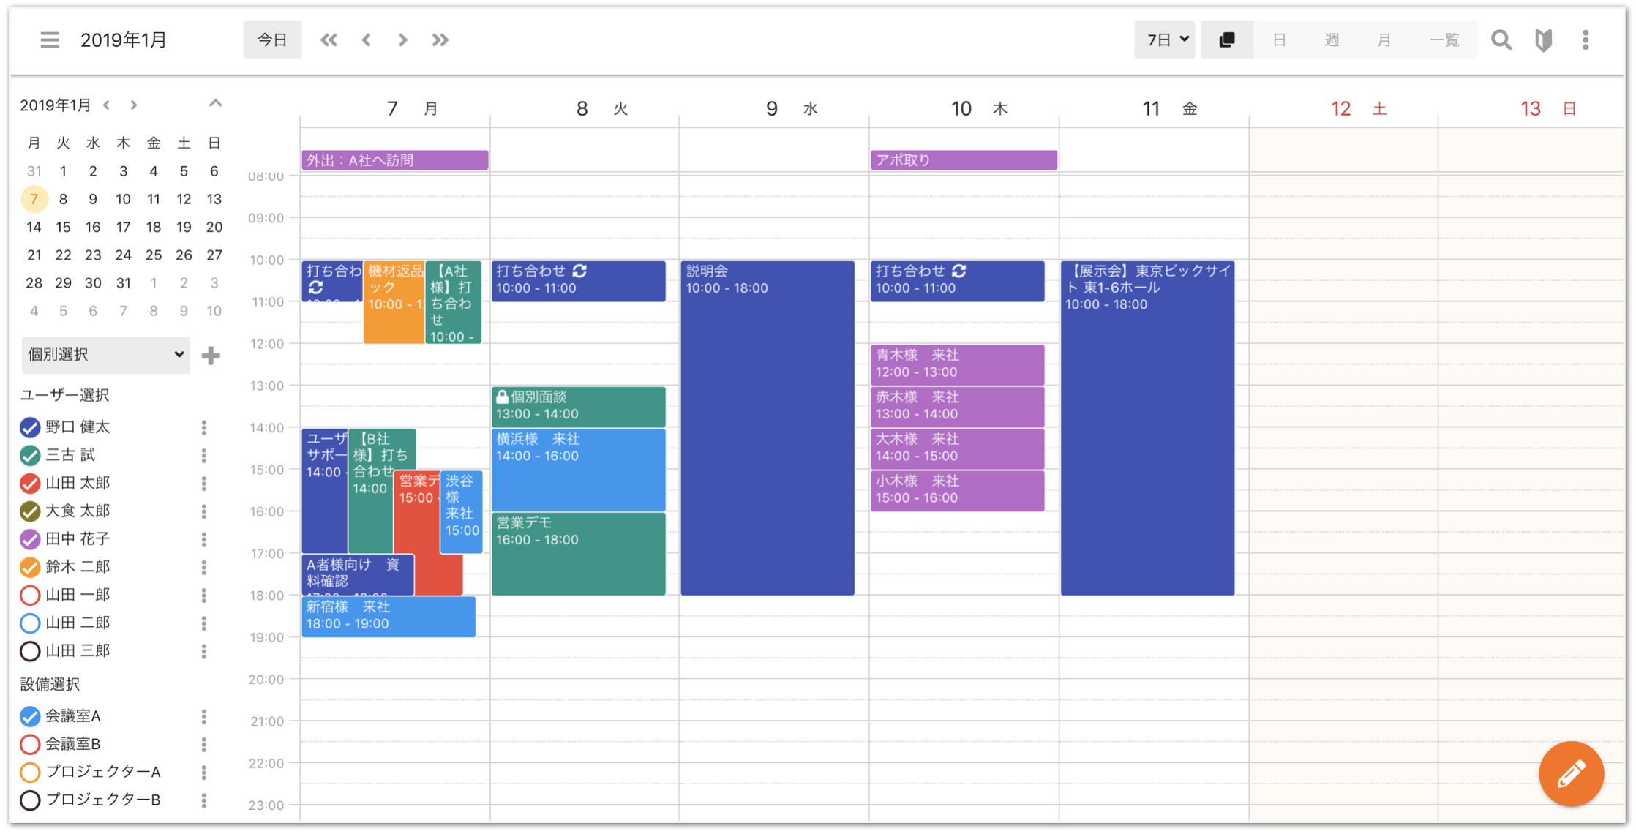Viewport: 1636px width, 834px height.
Task: Jump forward with double-right arrows
Action: coord(440,40)
